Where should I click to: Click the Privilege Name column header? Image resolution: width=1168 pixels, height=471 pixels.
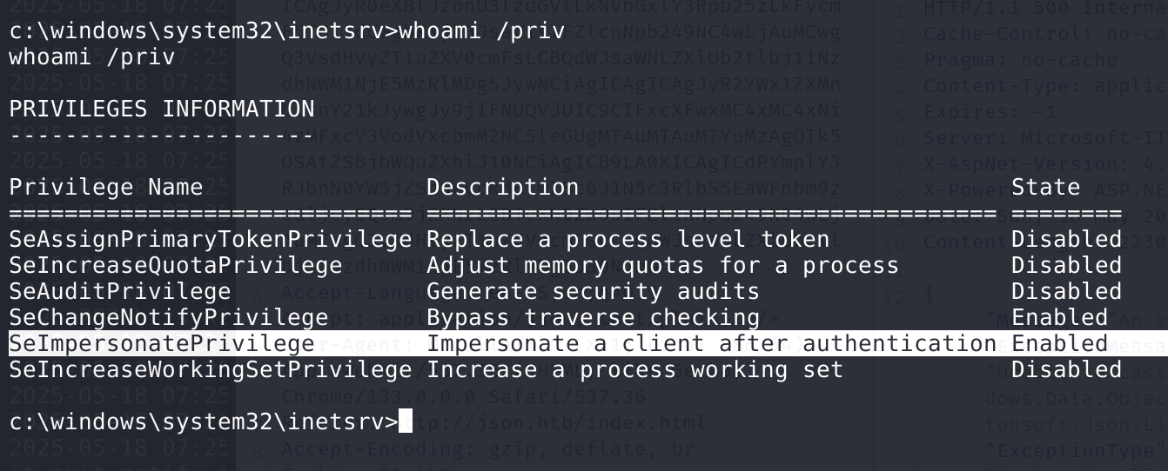pyautogui.click(x=106, y=188)
